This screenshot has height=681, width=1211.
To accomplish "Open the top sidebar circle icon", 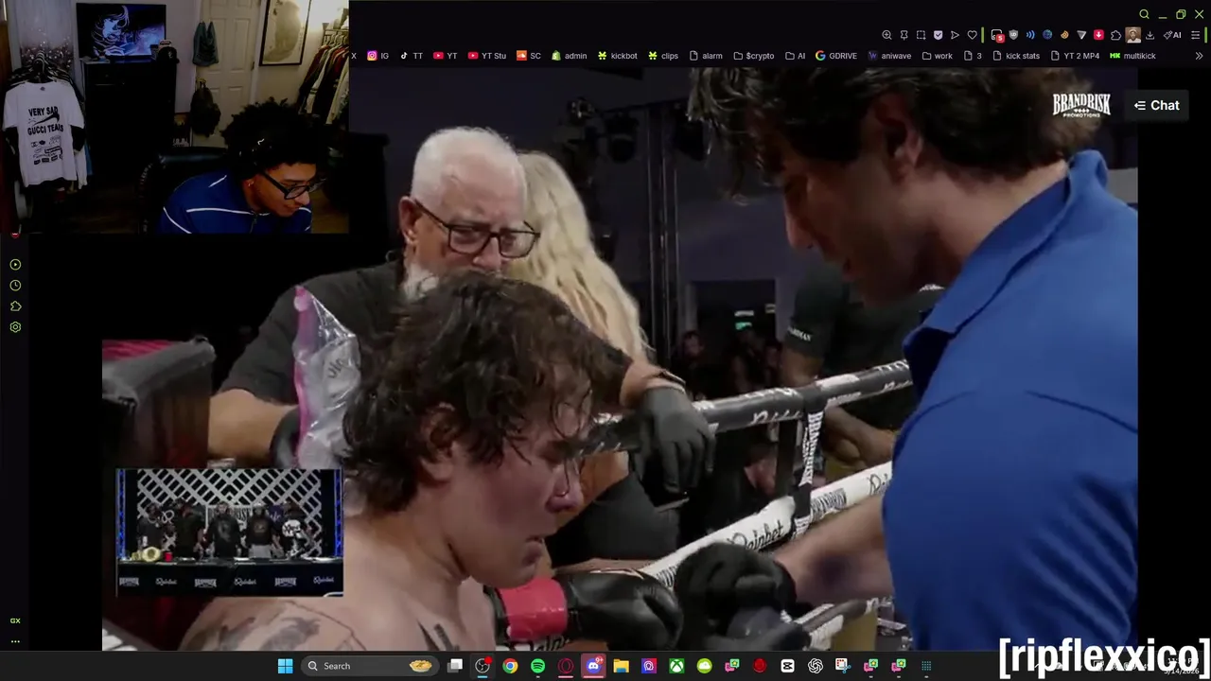I will click(x=15, y=265).
